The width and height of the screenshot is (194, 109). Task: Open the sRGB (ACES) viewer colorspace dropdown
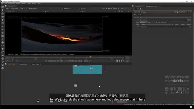pos(40,8)
